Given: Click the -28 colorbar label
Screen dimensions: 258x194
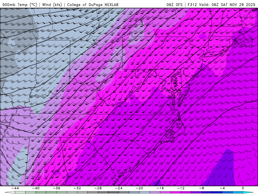Looking at the screenshot, I should pyautogui.click(x=98, y=188).
